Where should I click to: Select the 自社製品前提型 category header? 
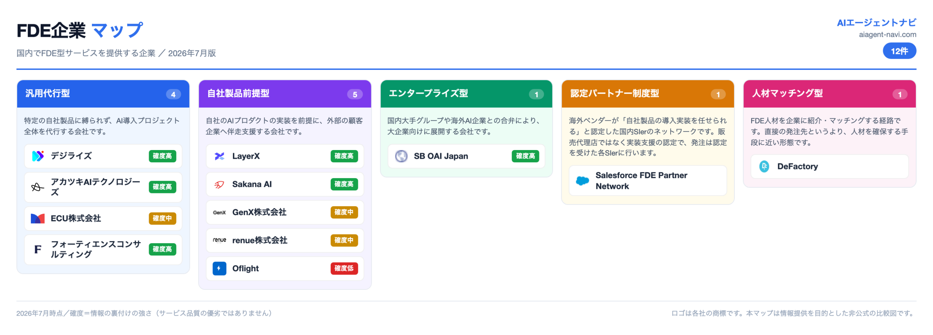coord(284,94)
